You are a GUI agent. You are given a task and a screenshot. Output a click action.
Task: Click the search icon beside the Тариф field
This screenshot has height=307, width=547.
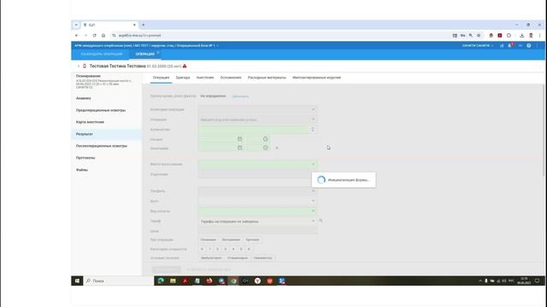coord(321,221)
